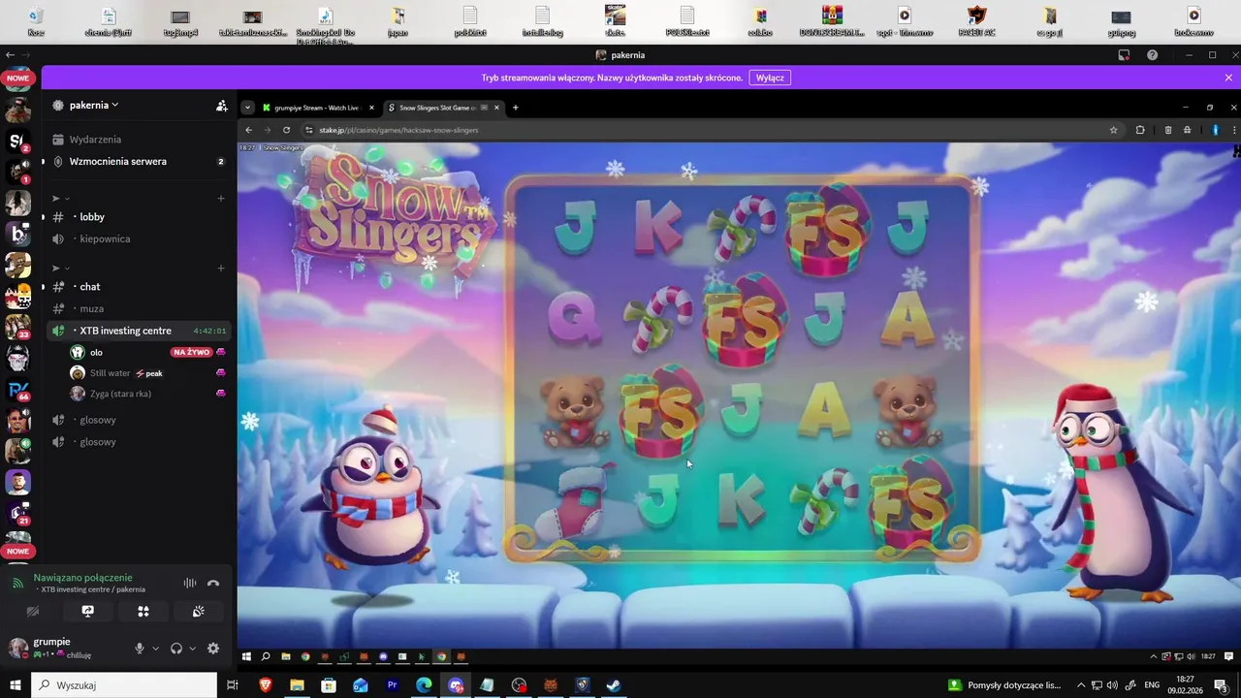The height and width of the screenshot is (698, 1241).
Task: Open the Discord activities icon
Action: 143,612
